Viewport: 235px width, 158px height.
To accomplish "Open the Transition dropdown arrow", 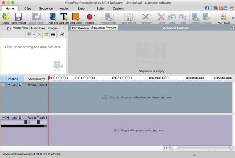I will (151, 15).
